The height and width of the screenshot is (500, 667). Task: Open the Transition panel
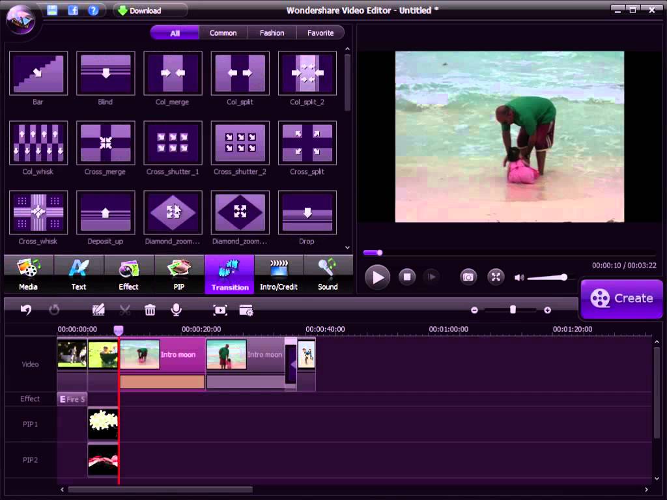point(230,274)
